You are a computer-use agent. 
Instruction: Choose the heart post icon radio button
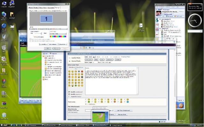(112, 102)
